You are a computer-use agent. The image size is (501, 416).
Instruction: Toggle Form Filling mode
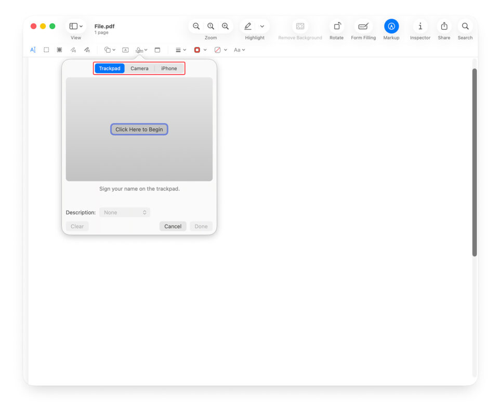(x=363, y=26)
